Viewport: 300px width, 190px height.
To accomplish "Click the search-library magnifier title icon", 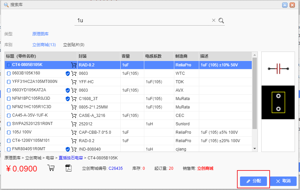I will pos(6,5).
